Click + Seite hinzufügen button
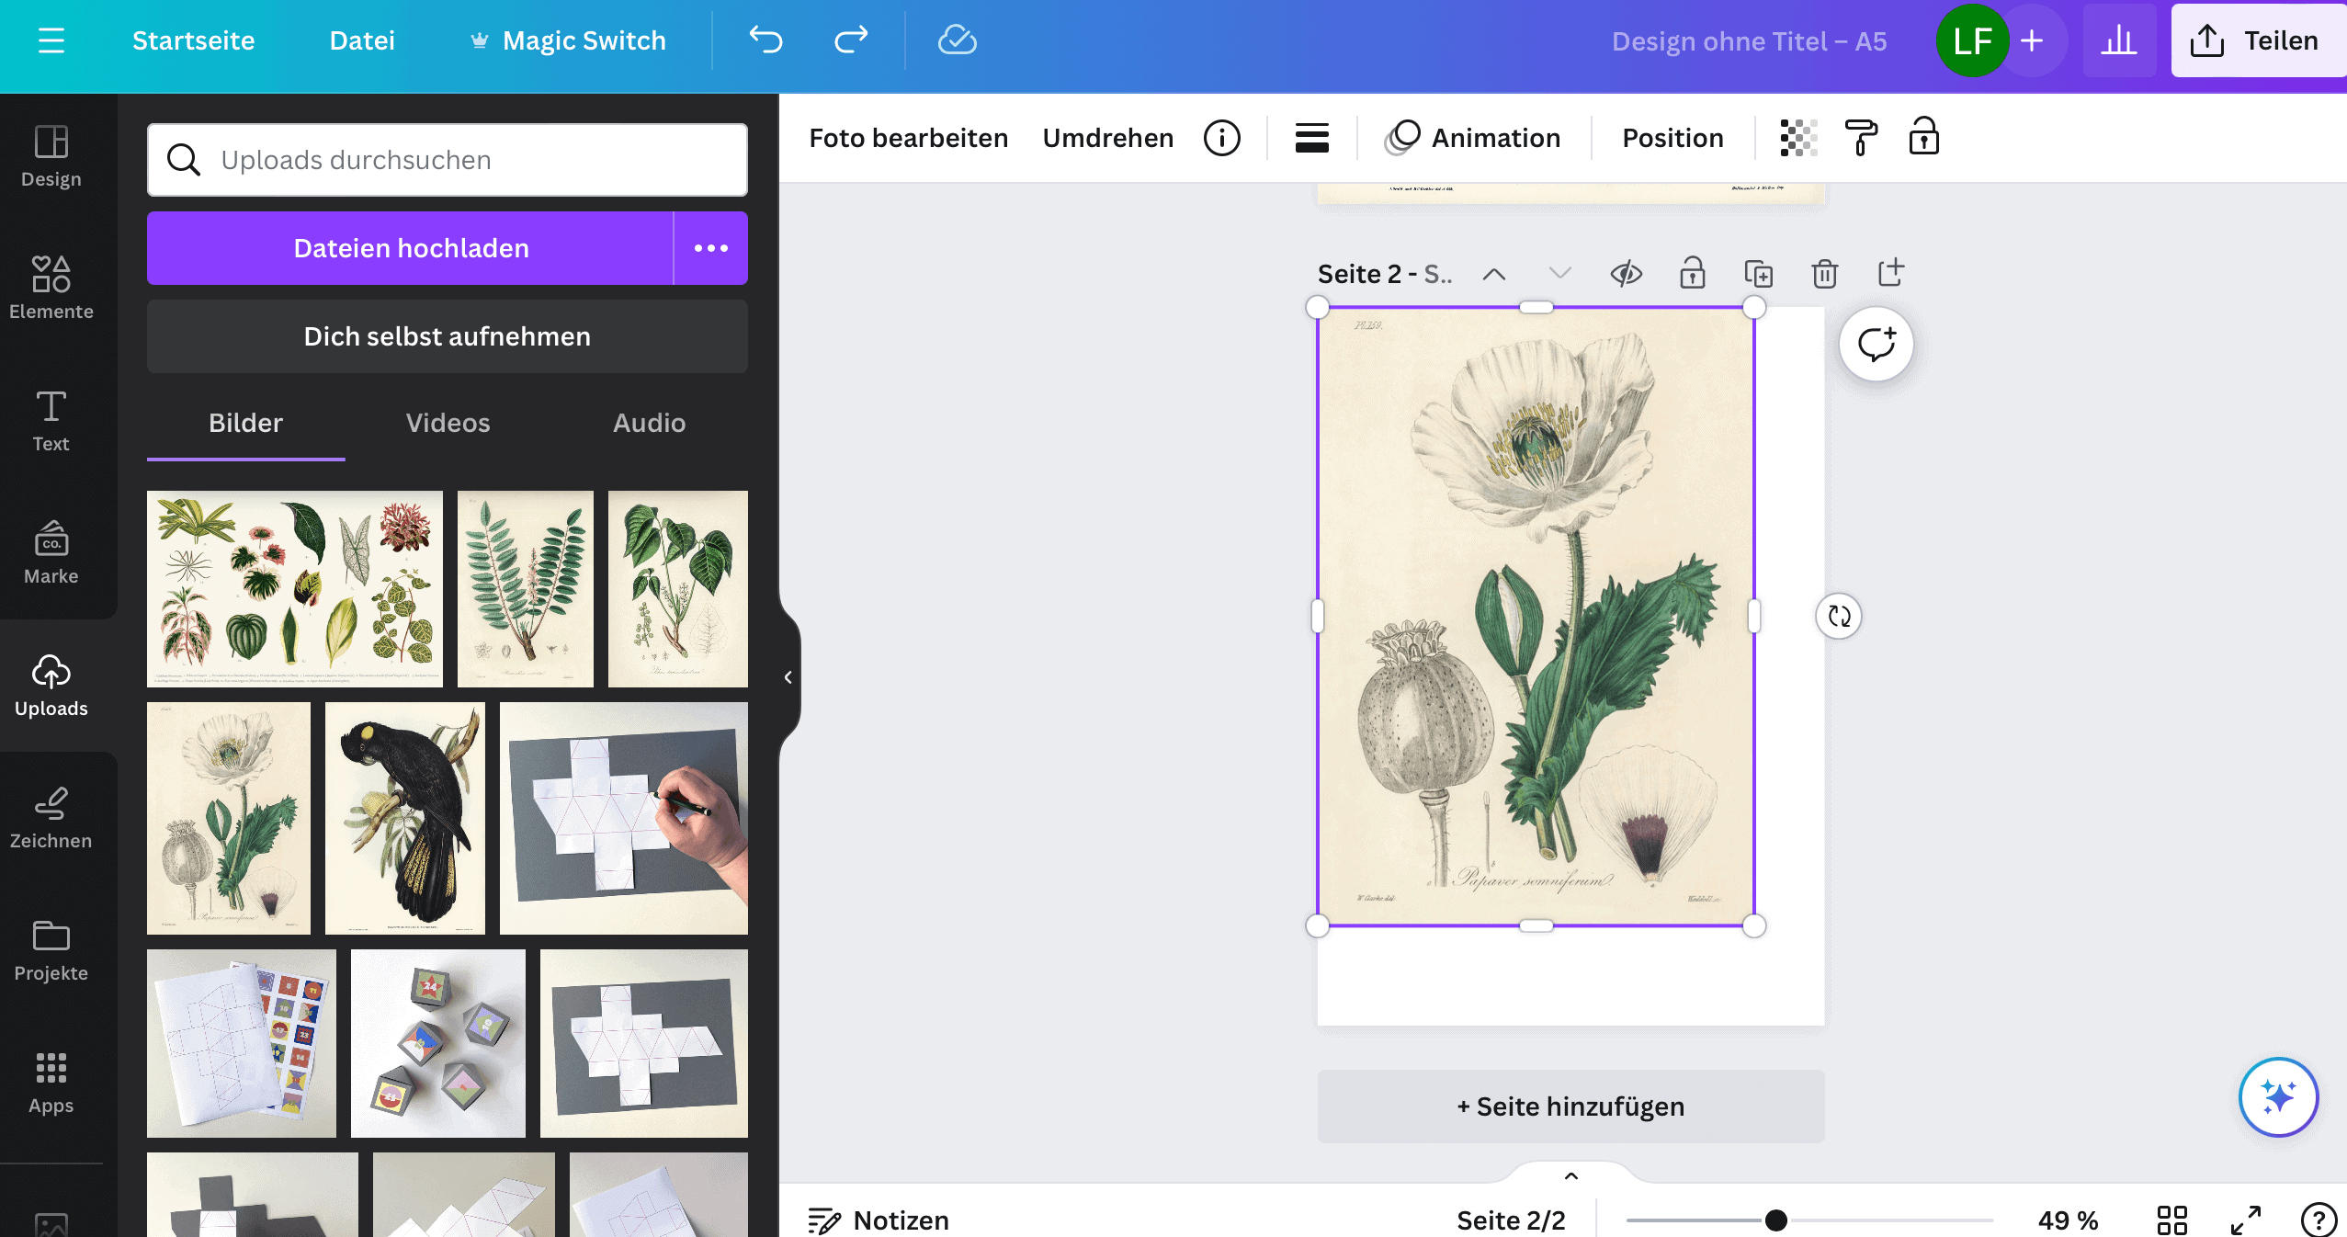 coord(1570,1106)
